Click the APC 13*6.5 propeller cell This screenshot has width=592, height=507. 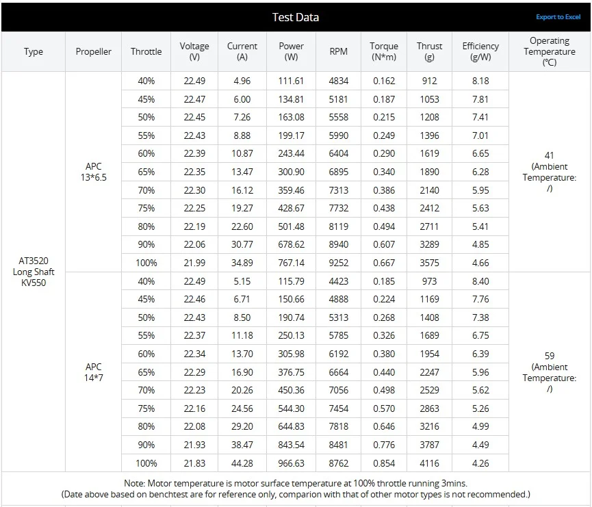pyautogui.click(x=94, y=171)
